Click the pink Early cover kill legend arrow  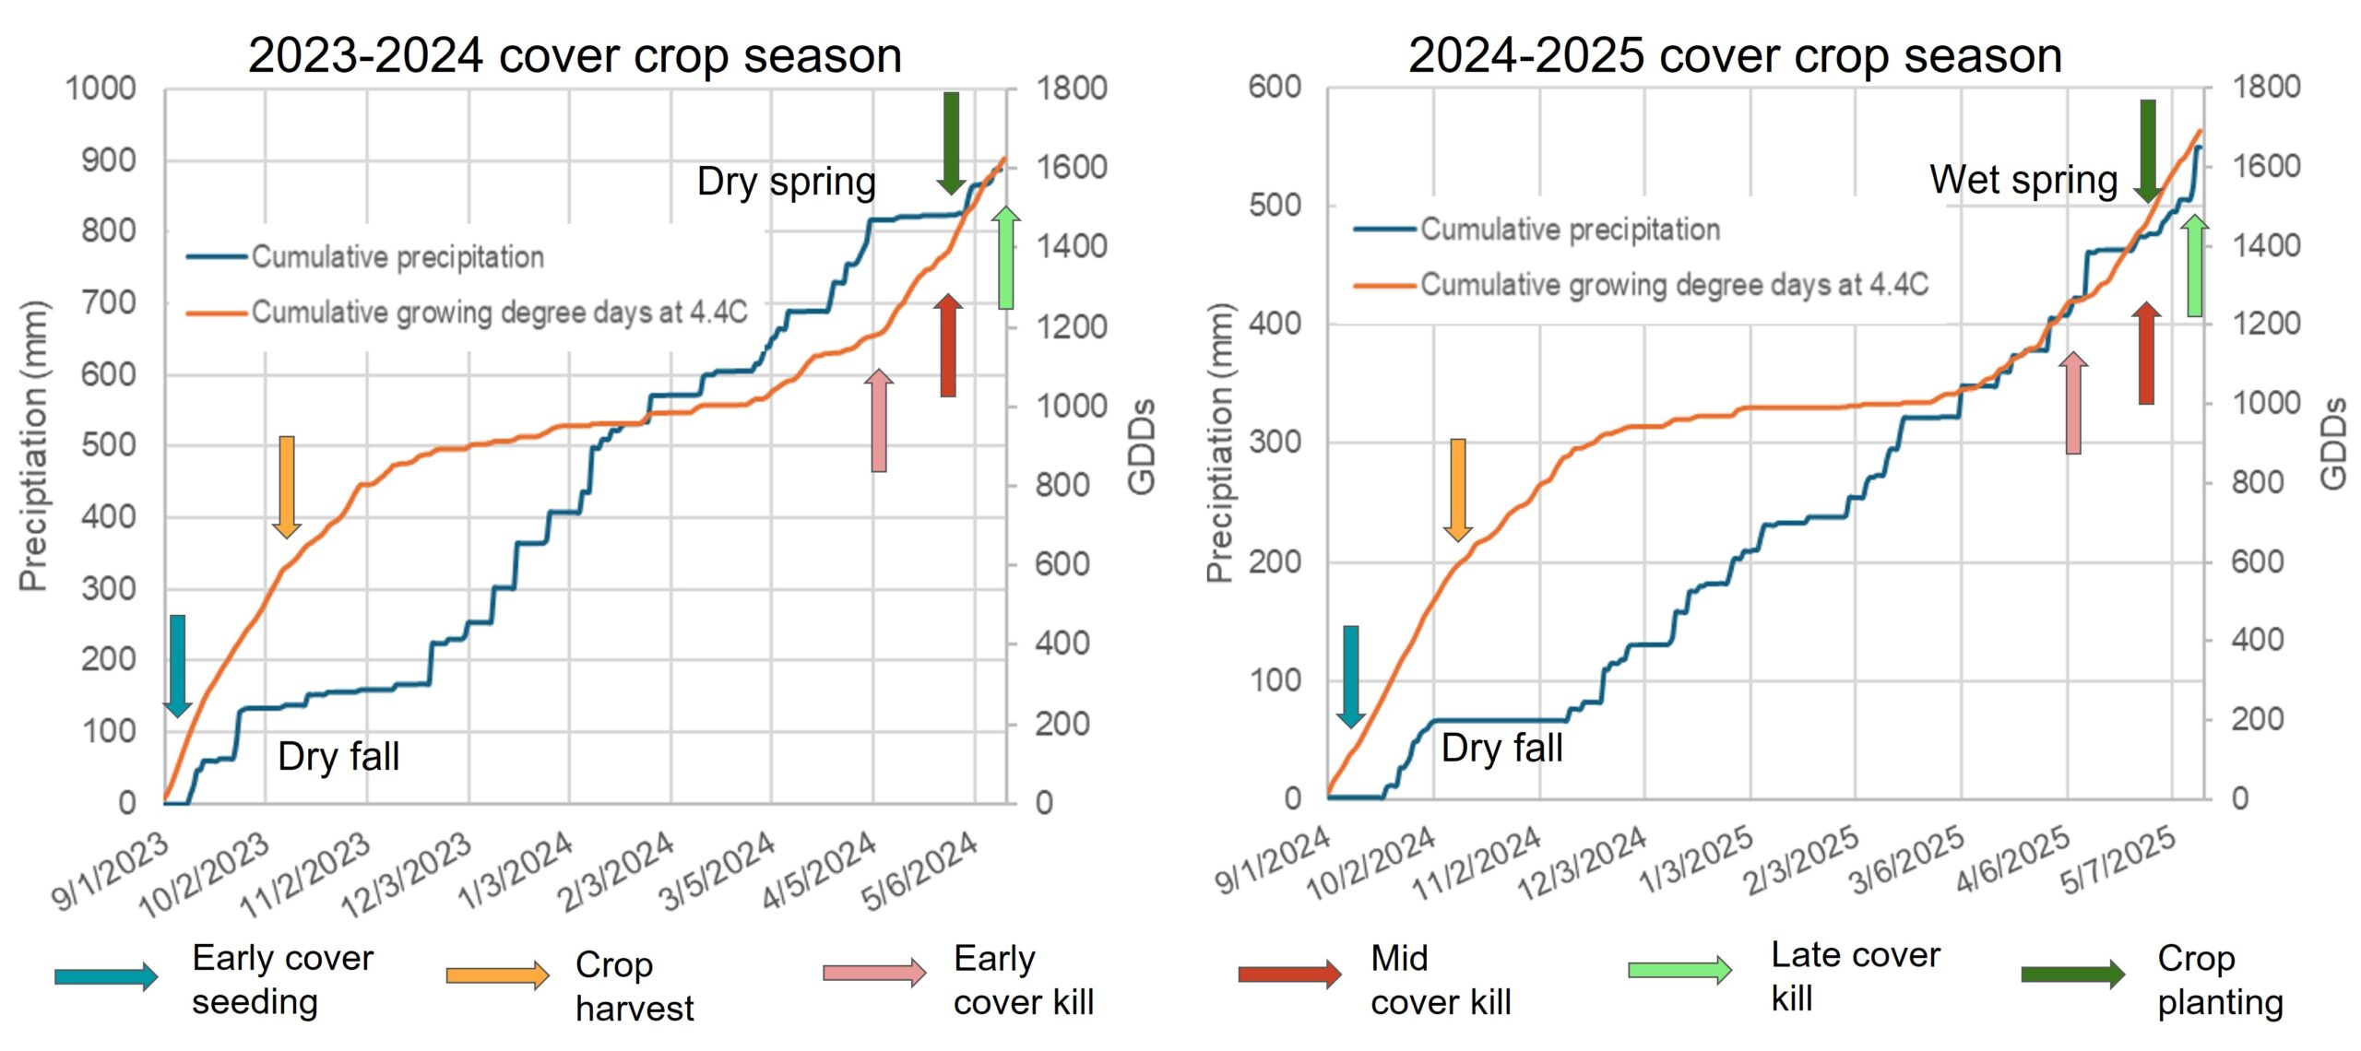(874, 972)
